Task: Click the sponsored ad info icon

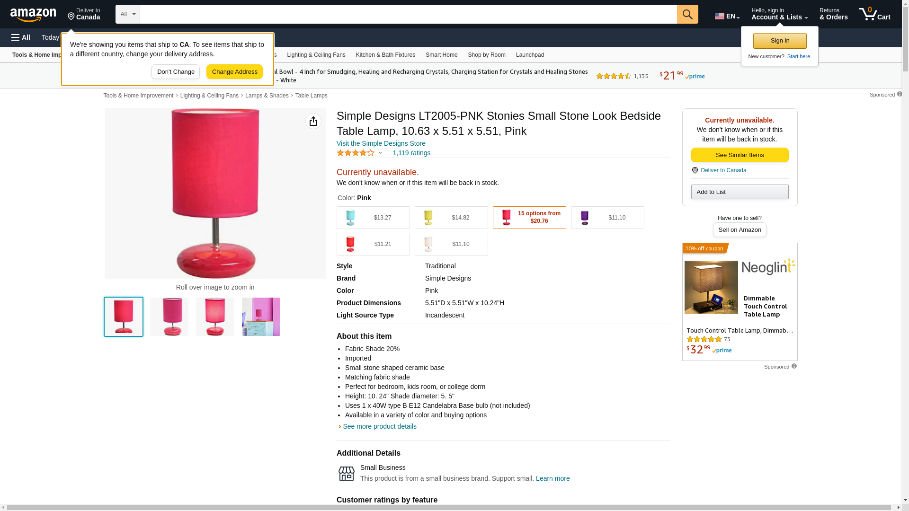Action: point(794,366)
